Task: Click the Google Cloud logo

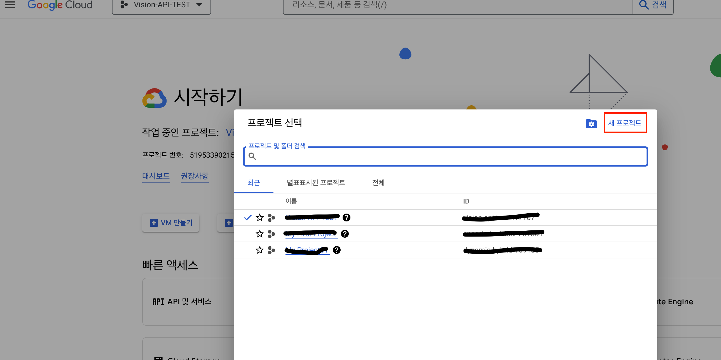Action: click(60, 5)
